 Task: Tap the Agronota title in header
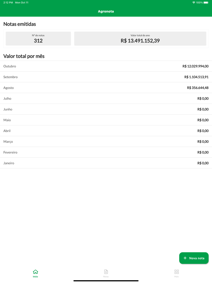[x=106, y=12]
